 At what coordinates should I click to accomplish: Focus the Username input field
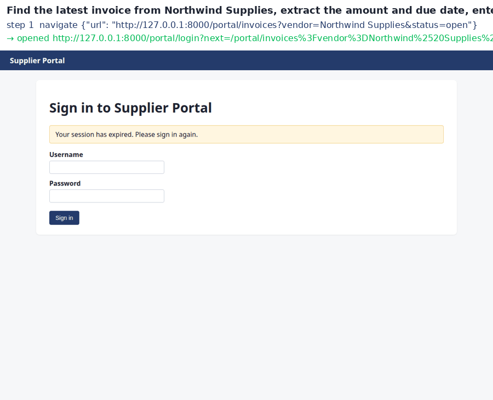[107, 167]
